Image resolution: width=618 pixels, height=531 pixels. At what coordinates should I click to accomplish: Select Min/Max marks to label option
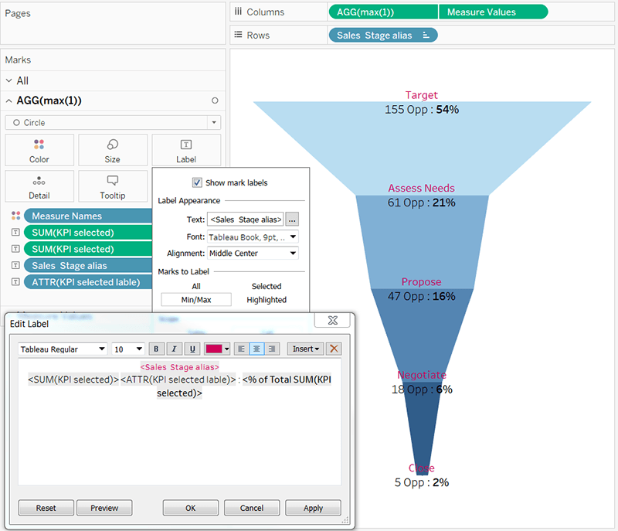click(x=195, y=300)
